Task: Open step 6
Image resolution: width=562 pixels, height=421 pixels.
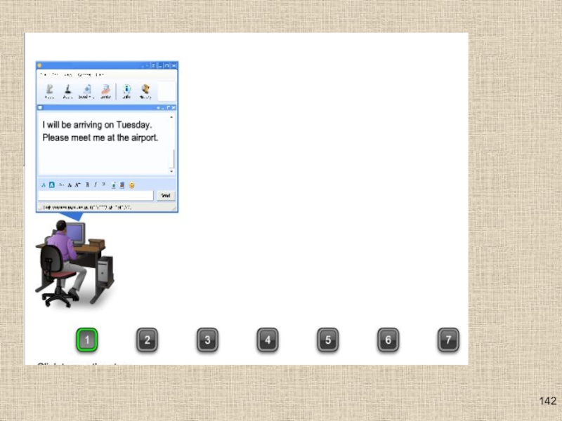Action: 388,340
